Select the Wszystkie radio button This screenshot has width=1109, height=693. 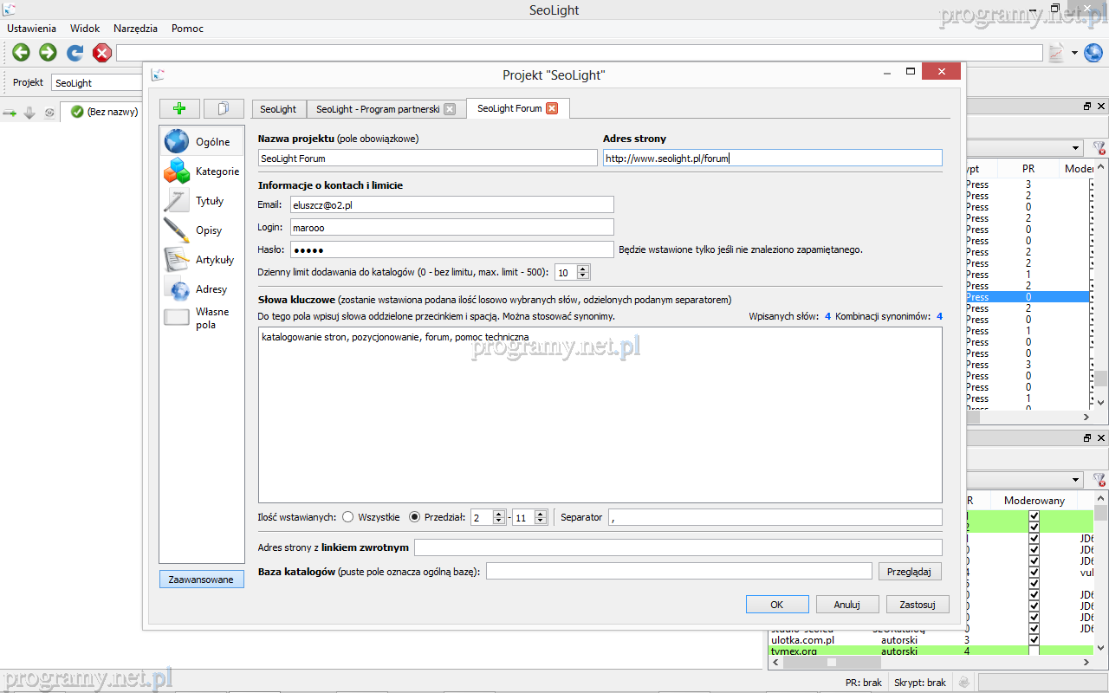pyautogui.click(x=348, y=517)
